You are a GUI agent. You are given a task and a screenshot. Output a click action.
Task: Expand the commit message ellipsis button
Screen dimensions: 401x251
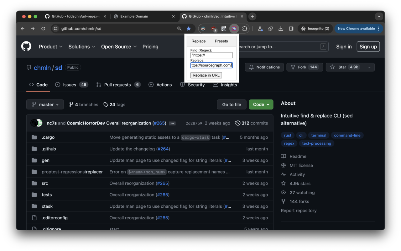[172, 123]
